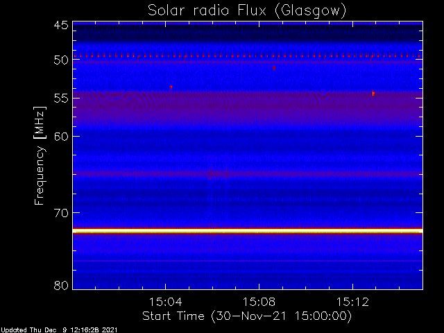444x333 pixels.
Task: Click the "Start Time (30-Nov-21 15:00:00)" label
Action: (x=247, y=316)
